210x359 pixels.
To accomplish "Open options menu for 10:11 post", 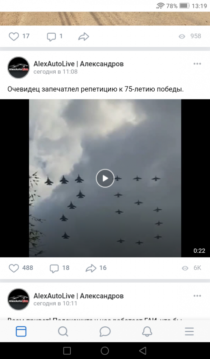I will pyautogui.click(x=197, y=295).
